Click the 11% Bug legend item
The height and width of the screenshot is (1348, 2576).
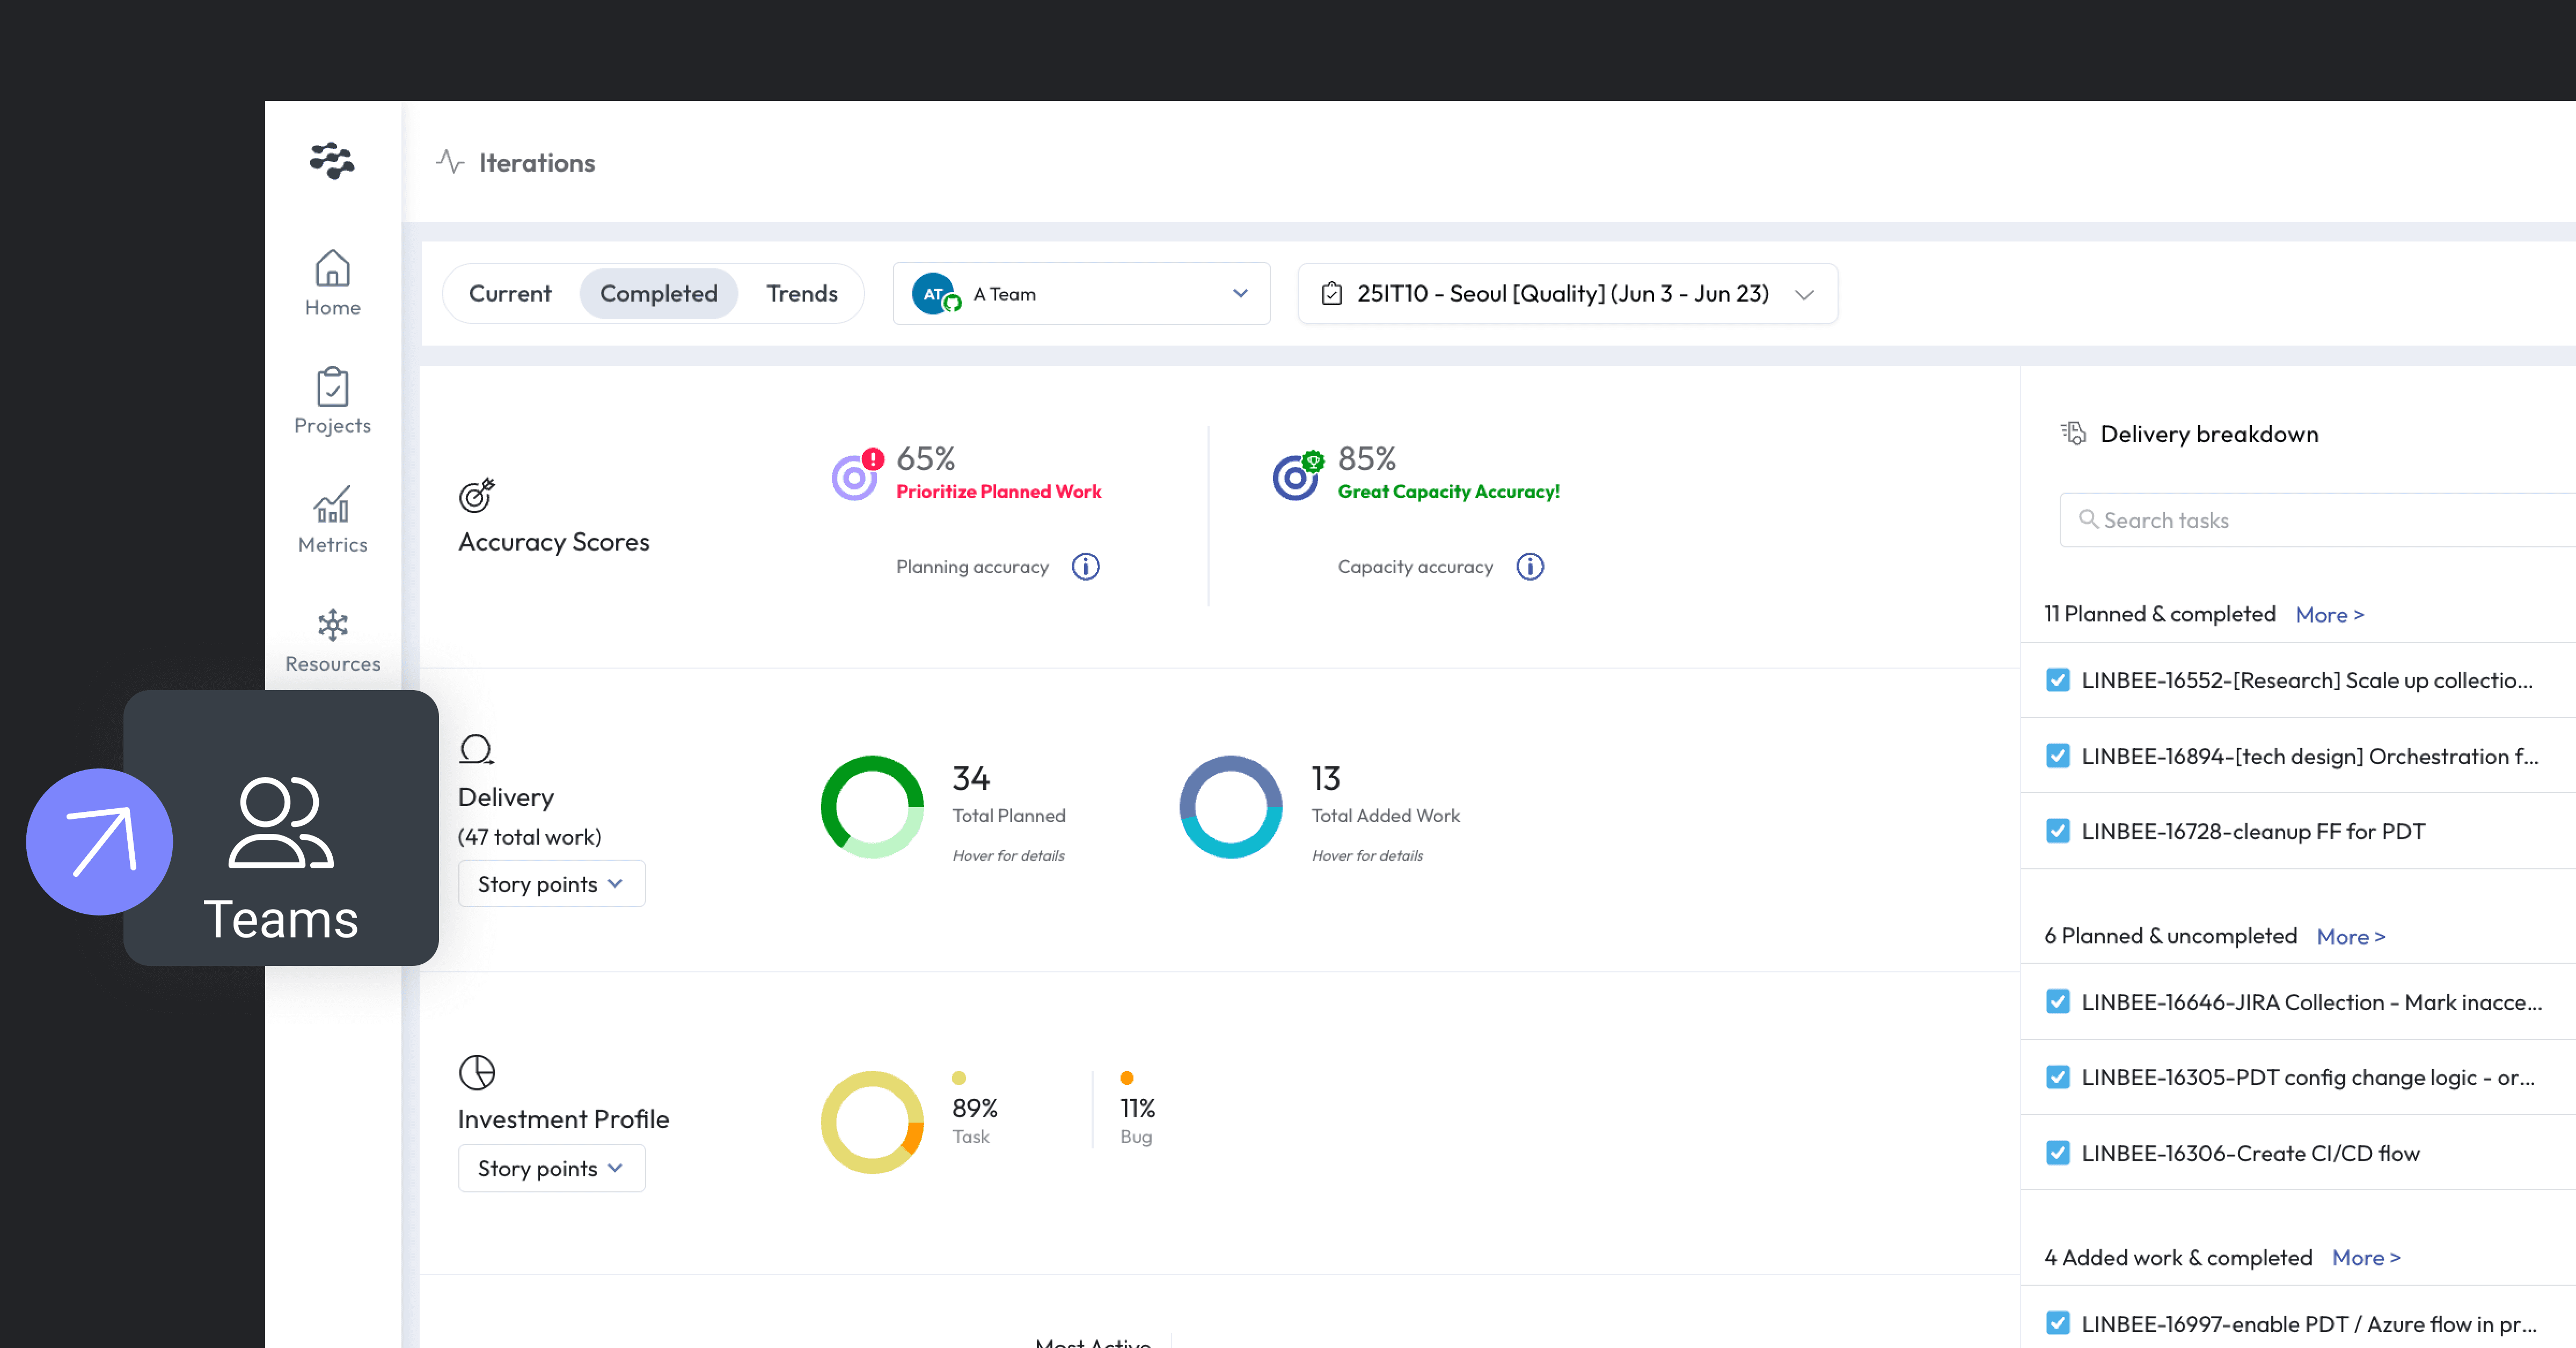pyautogui.click(x=1137, y=1110)
